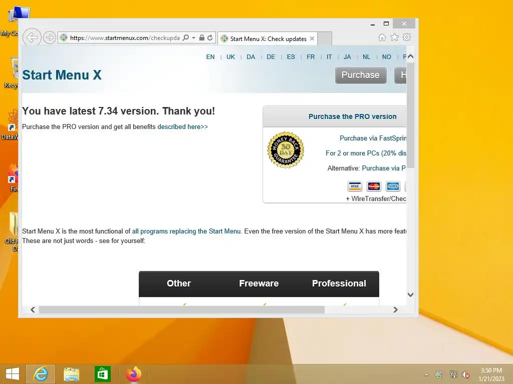This screenshot has height=384, width=513.
Task: Click the 'Freeware' comparison column header
Action: pyautogui.click(x=259, y=283)
